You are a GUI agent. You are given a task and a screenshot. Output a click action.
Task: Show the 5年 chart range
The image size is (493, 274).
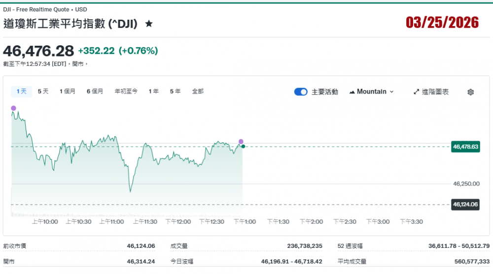click(176, 91)
